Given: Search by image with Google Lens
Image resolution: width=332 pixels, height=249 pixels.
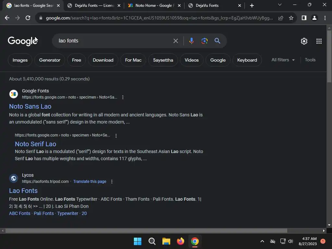Looking at the screenshot, I should [205, 41].
